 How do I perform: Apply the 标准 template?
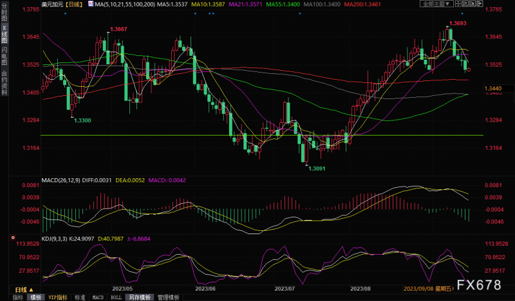80,297
